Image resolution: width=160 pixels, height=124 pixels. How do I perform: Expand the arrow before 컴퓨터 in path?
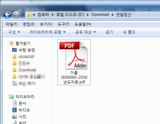pos(34,15)
